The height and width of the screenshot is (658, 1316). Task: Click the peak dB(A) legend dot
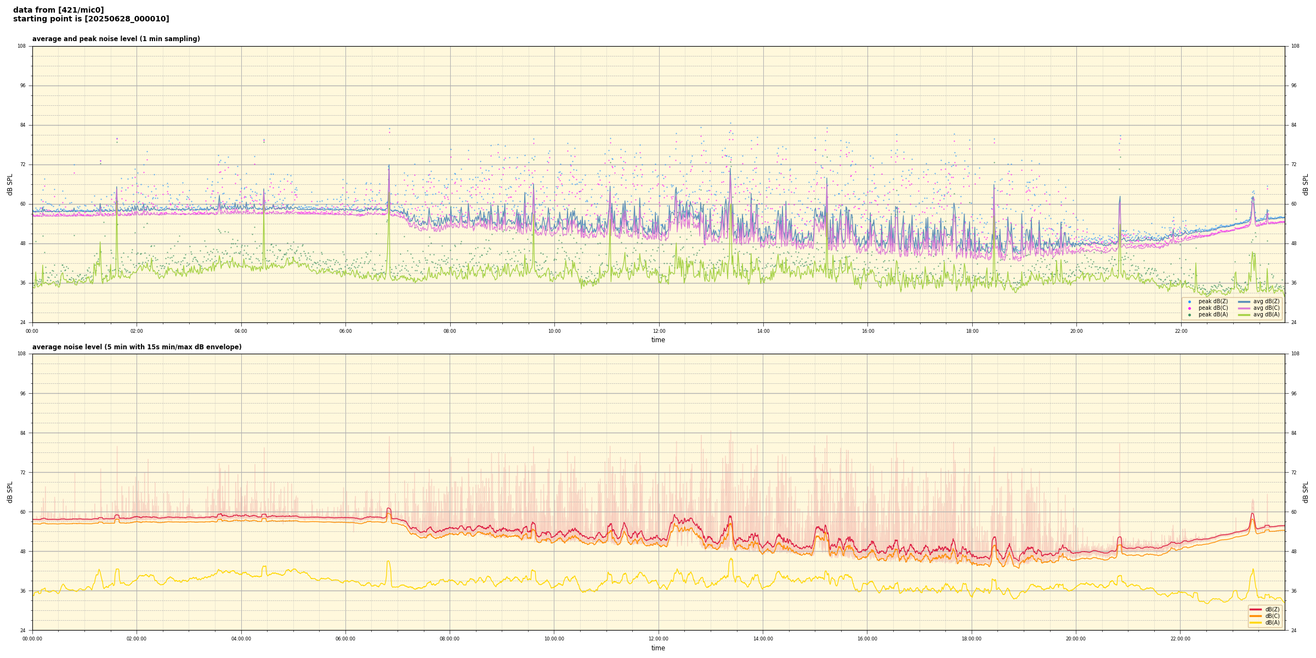(x=1189, y=315)
